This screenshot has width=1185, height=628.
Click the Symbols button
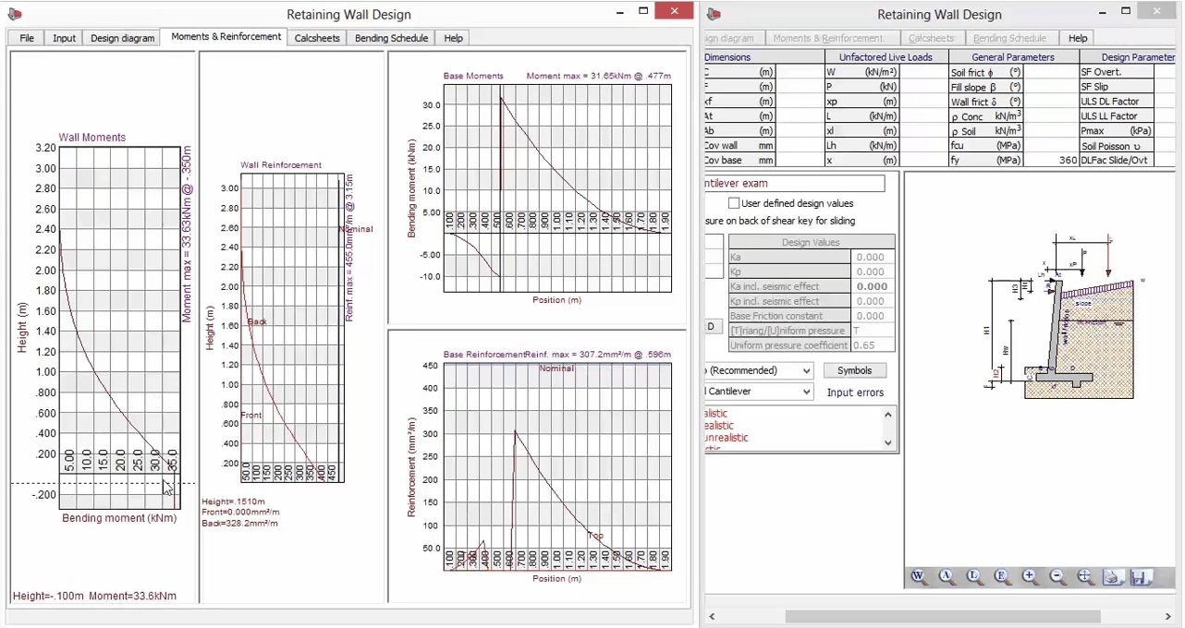(854, 370)
